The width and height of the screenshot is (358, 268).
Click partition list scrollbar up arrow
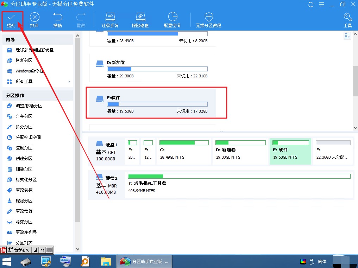pos(355,34)
